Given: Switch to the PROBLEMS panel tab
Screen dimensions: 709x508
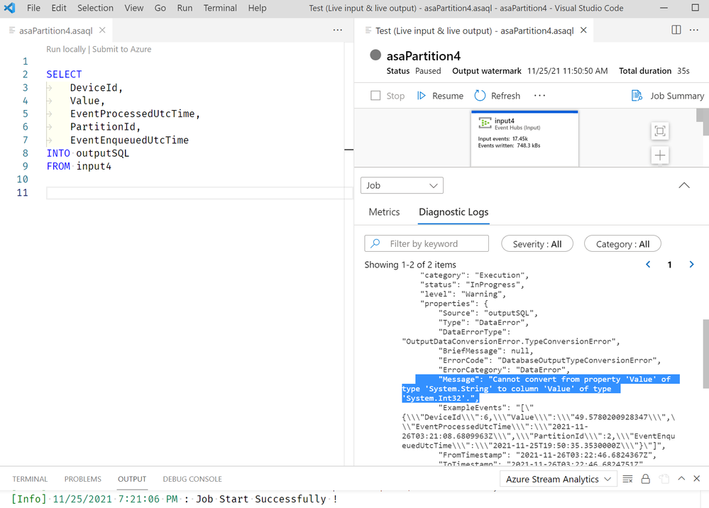Looking at the screenshot, I should (83, 479).
